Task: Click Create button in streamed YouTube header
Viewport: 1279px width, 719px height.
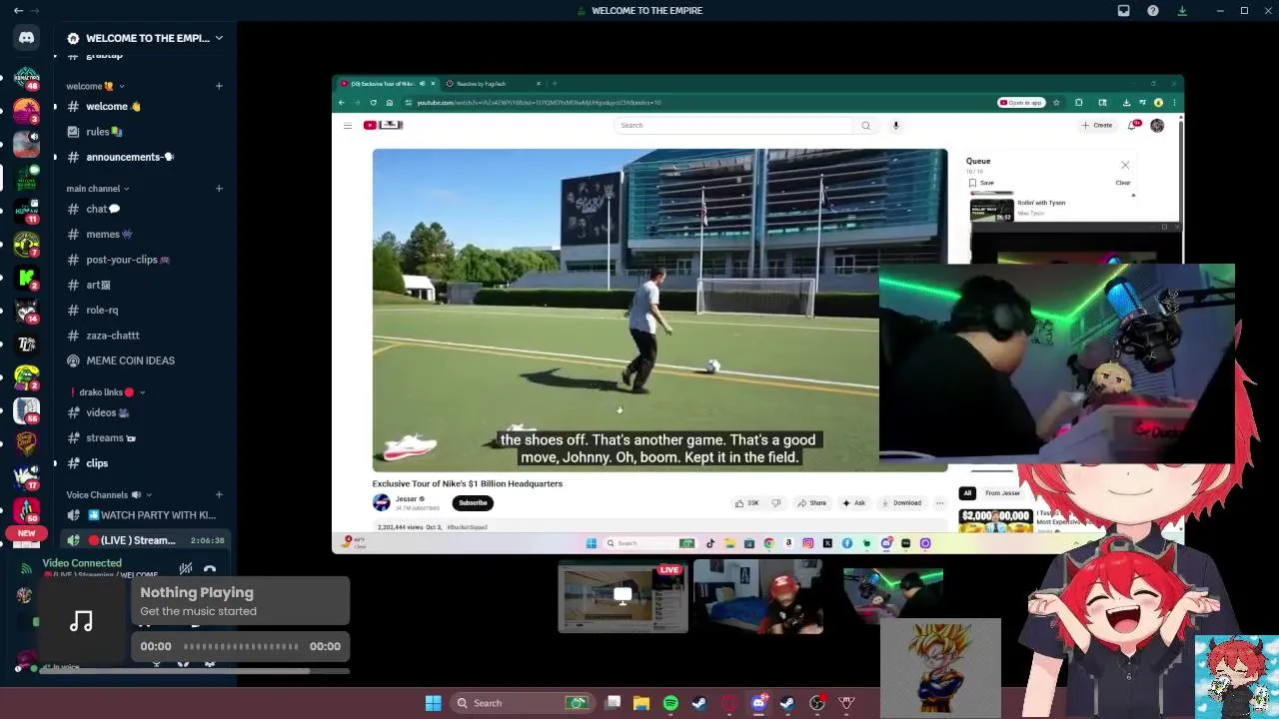Action: click(x=1096, y=126)
